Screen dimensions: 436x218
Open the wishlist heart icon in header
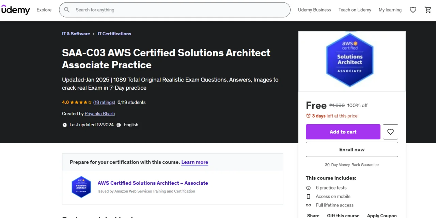tap(413, 10)
